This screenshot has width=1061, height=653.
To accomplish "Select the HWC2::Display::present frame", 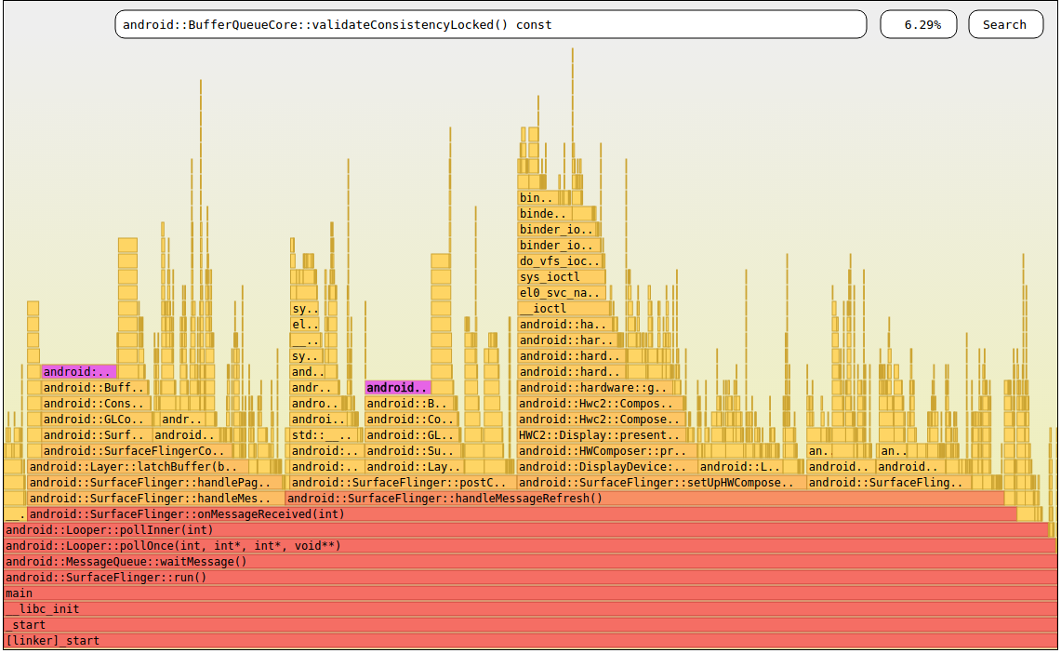I will coord(595,434).
